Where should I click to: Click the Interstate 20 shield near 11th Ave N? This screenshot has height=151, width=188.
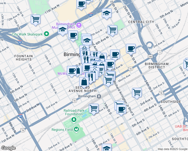tap(91, 15)
